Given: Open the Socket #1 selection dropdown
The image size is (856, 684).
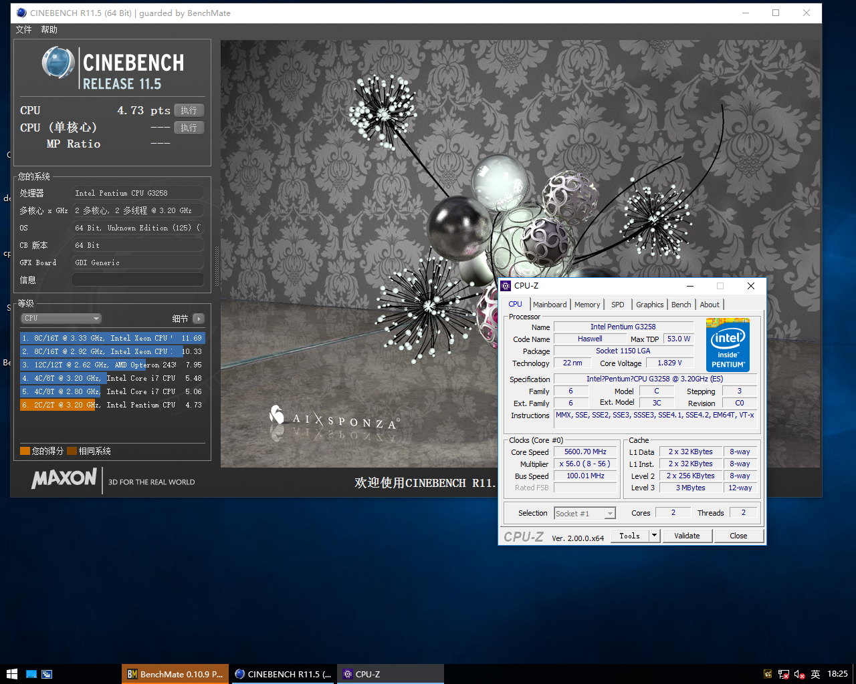Looking at the screenshot, I should coord(584,513).
